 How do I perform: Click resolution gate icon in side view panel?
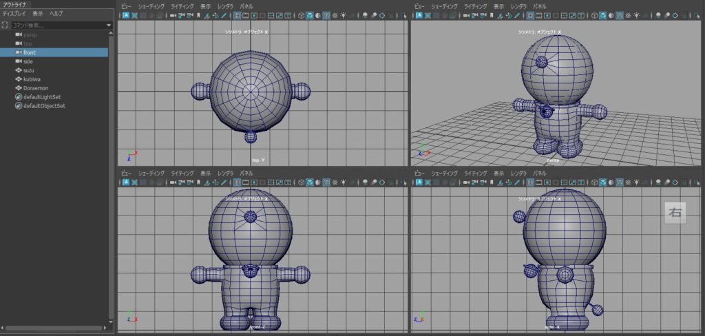[547, 182]
